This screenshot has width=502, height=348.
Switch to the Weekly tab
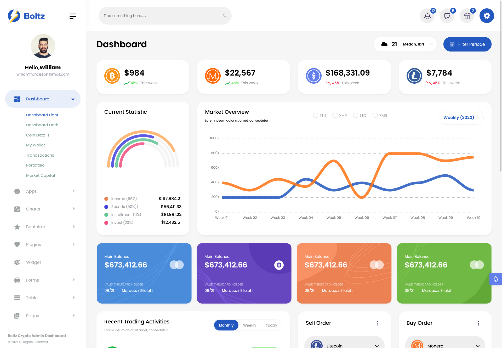pyautogui.click(x=250, y=325)
